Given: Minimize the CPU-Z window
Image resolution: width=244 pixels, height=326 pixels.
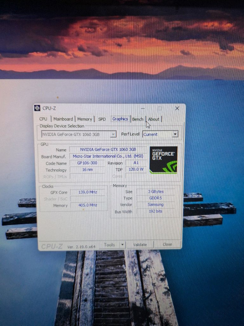Looking at the screenshot, I should pos(143,108).
